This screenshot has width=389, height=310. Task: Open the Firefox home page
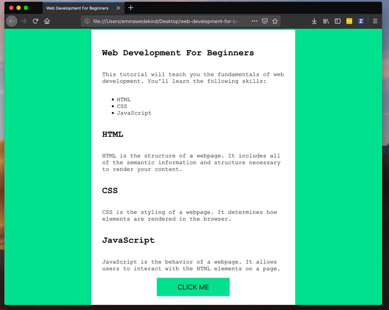(x=47, y=21)
